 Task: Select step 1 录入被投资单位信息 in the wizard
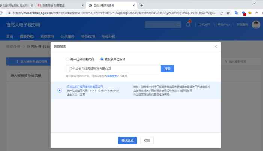coord(29,61)
